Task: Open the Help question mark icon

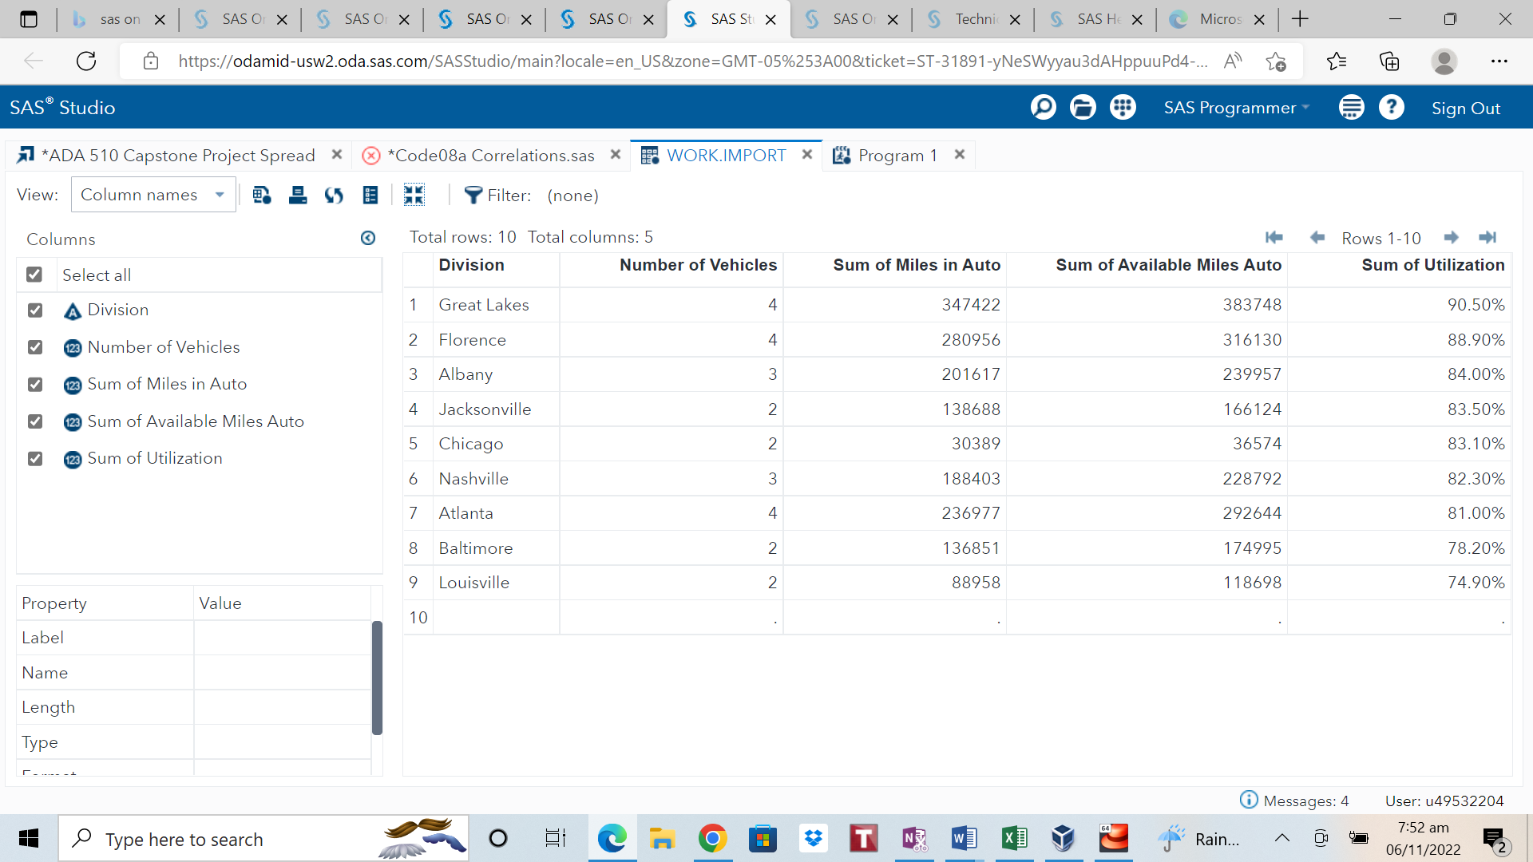Action: point(1392,107)
